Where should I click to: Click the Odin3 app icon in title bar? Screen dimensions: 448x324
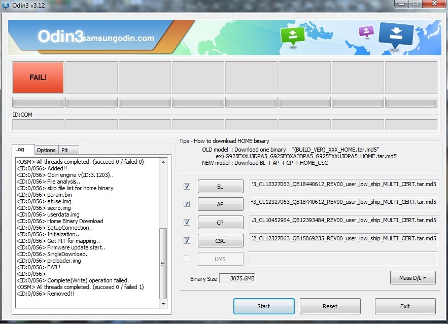click(6, 5)
